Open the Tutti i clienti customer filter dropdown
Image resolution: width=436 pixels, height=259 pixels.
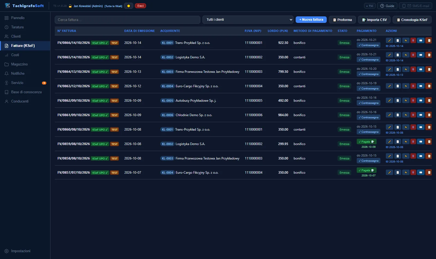point(248,20)
